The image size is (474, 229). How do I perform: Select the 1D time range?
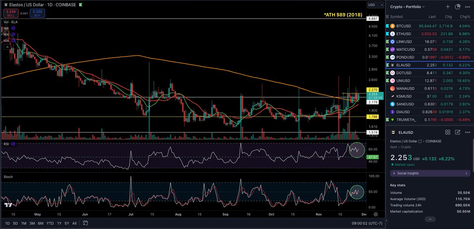pos(7,223)
